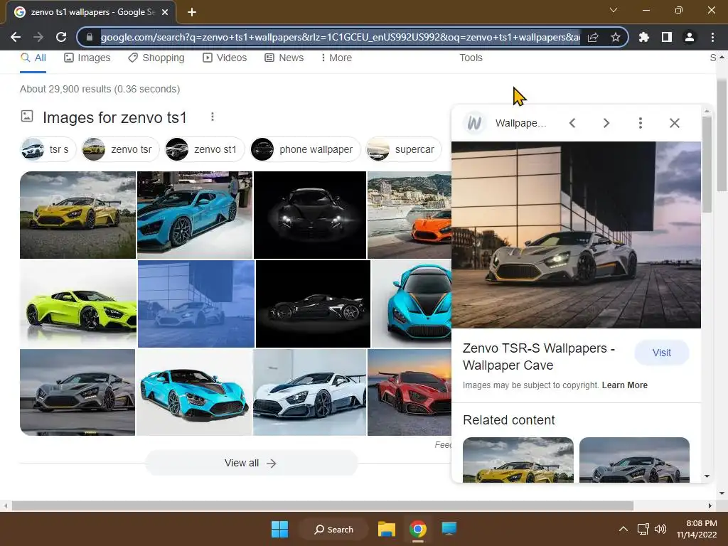Open search Tools
The image size is (728, 546).
tap(471, 58)
